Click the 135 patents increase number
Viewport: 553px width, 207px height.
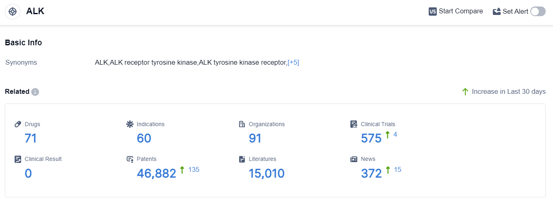(x=194, y=169)
